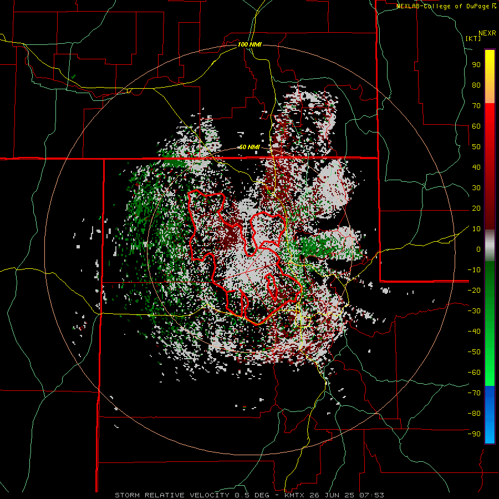Viewport: 499px width, 499px height.
Task: Click the 40 value on velocity scale
Action: (x=476, y=167)
